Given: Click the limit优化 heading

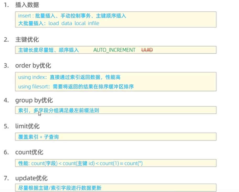Looking at the screenshot, I should [x=27, y=126].
